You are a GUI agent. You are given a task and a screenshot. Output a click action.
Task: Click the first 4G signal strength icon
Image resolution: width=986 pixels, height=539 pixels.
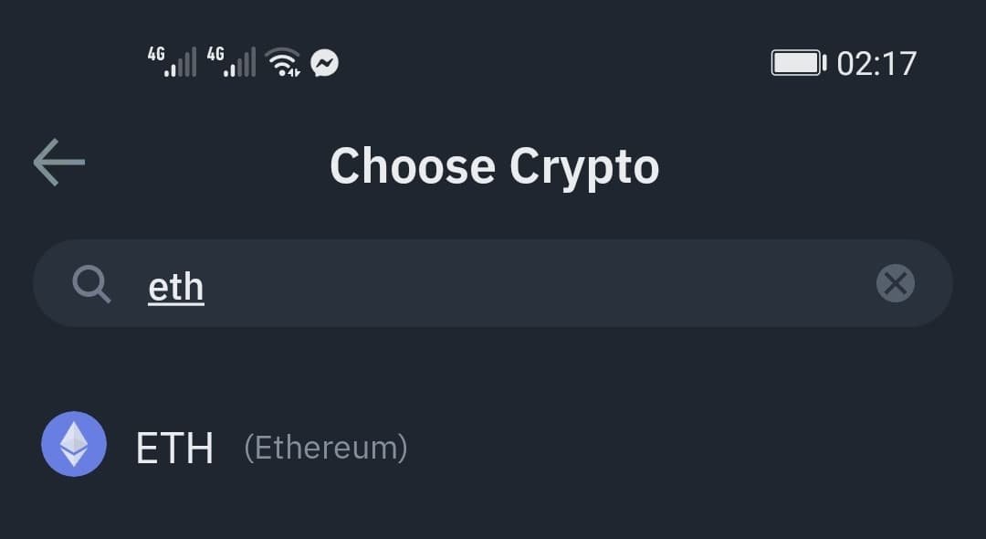point(173,62)
